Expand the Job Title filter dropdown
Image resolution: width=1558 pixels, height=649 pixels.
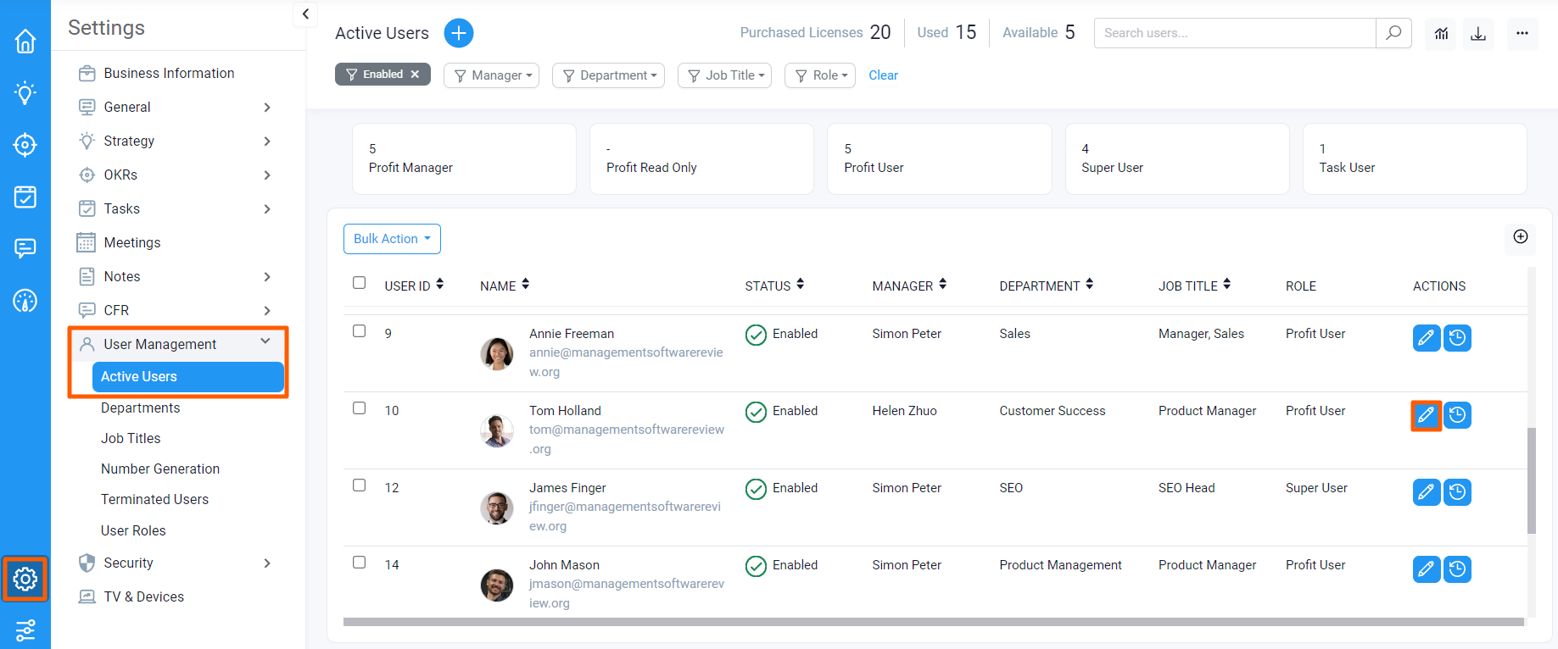click(x=724, y=75)
